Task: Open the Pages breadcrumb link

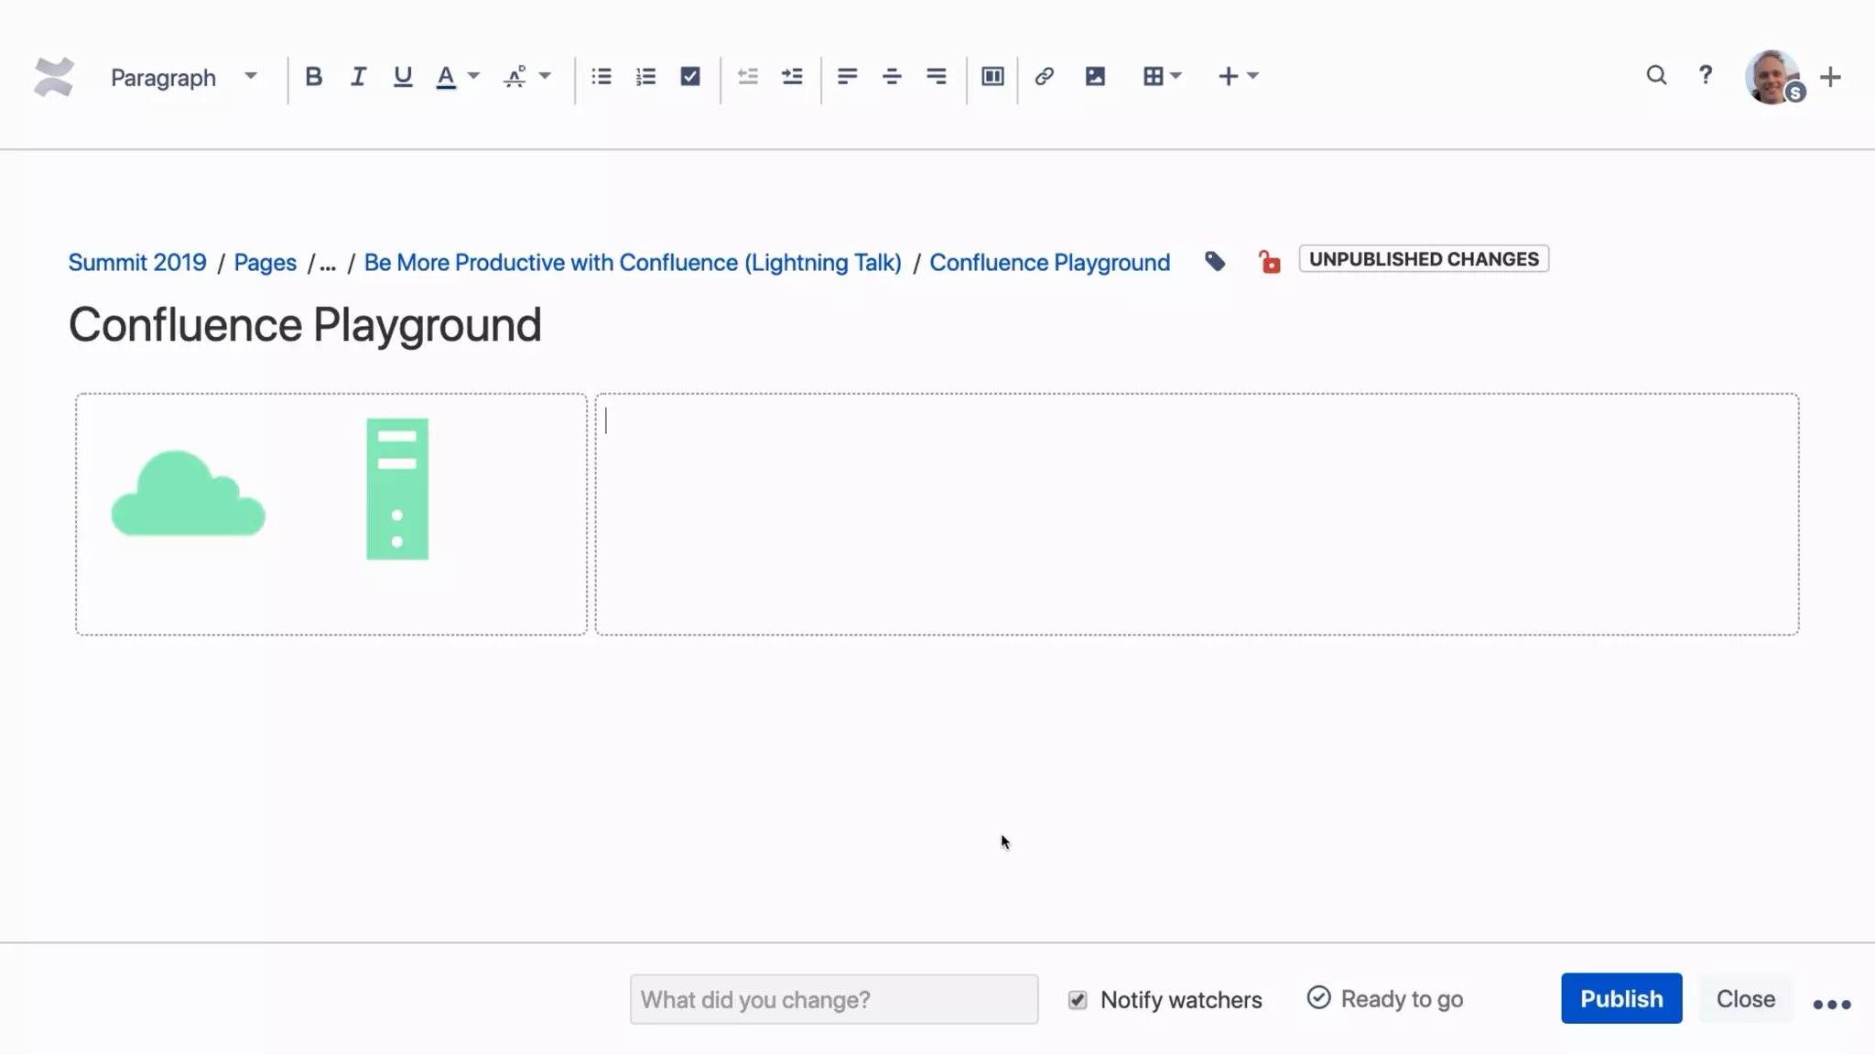Action: pyautogui.click(x=265, y=262)
